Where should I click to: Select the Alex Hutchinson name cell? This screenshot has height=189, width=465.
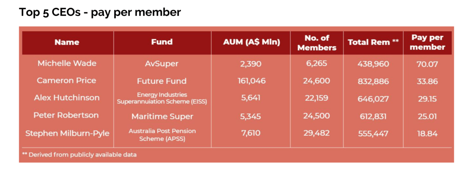pos(67,98)
